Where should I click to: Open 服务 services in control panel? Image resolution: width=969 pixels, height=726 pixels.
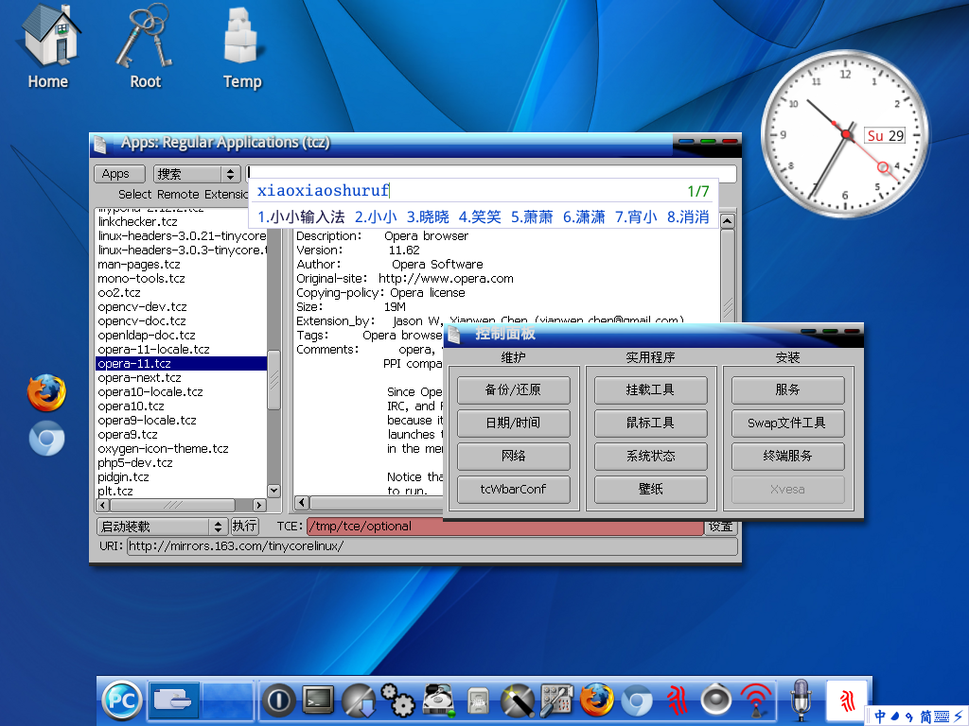(787, 390)
